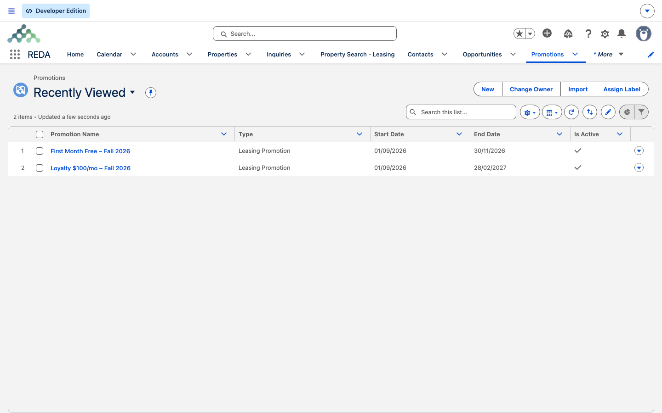
Task: Check the First Month Free row checkbox
Action: pyautogui.click(x=40, y=151)
